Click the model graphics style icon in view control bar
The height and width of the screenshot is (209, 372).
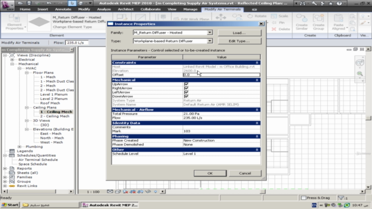[117, 192]
